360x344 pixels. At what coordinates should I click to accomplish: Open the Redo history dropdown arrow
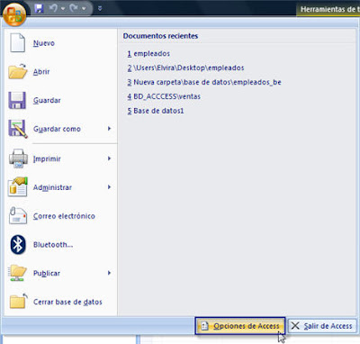click(x=84, y=8)
